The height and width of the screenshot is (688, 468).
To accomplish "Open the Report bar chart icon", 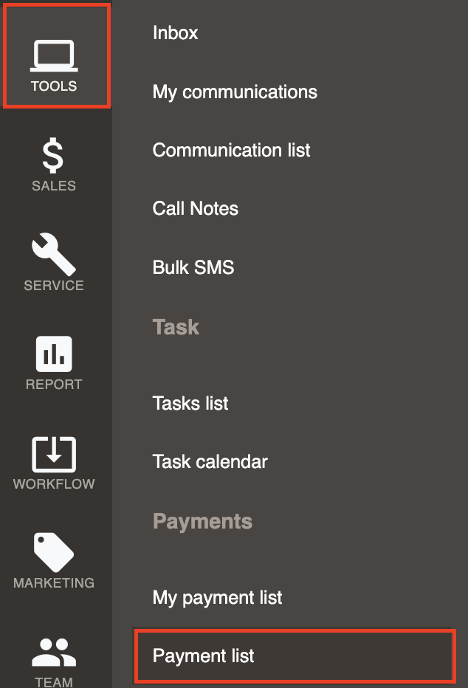I will pyautogui.click(x=54, y=354).
